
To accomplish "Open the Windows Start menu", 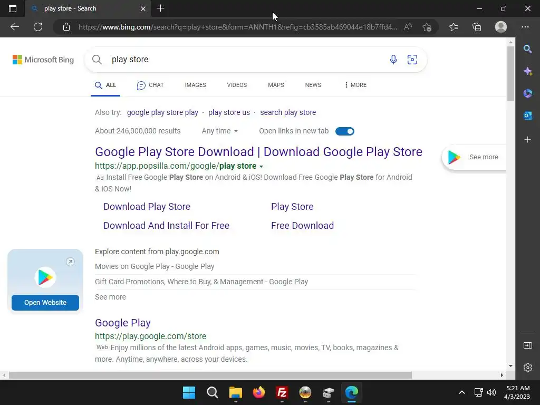I will point(189,392).
